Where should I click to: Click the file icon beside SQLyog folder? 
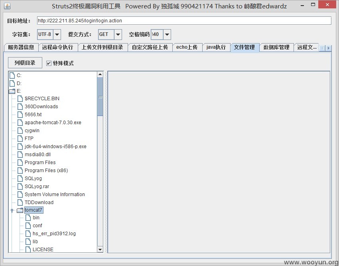(20, 179)
